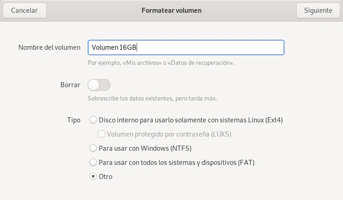Viewport: 343px width, 200px height.
Task: Select the Ext4 Linux radio button circle
Action: click(93, 120)
